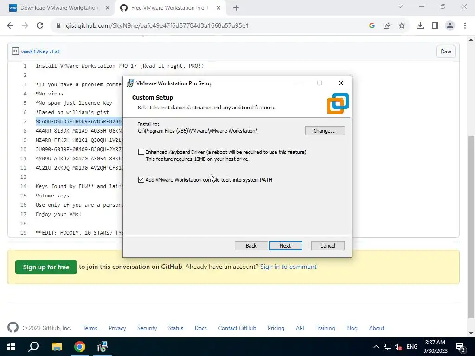Open the Pricing footer link
Viewport: 475px width, 356px height.
pos(276,328)
